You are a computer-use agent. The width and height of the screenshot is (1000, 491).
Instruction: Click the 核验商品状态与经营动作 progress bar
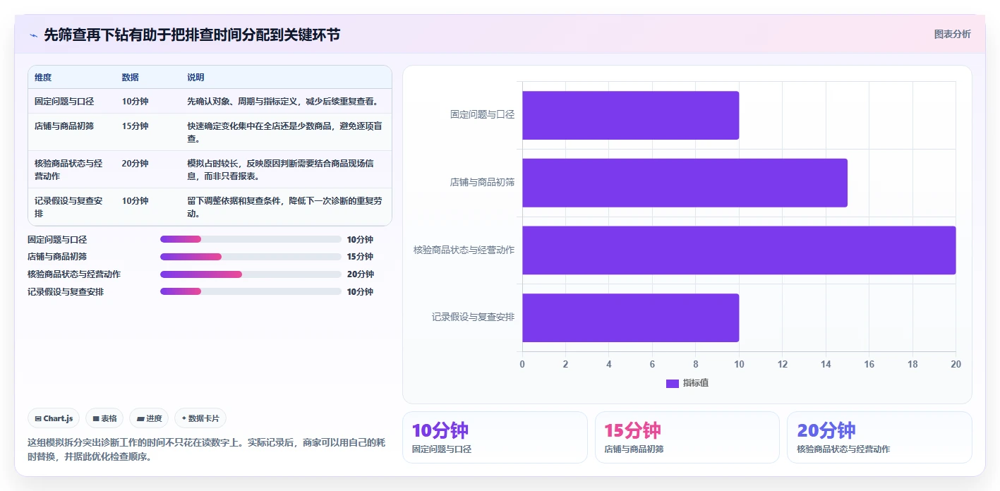click(251, 274)
